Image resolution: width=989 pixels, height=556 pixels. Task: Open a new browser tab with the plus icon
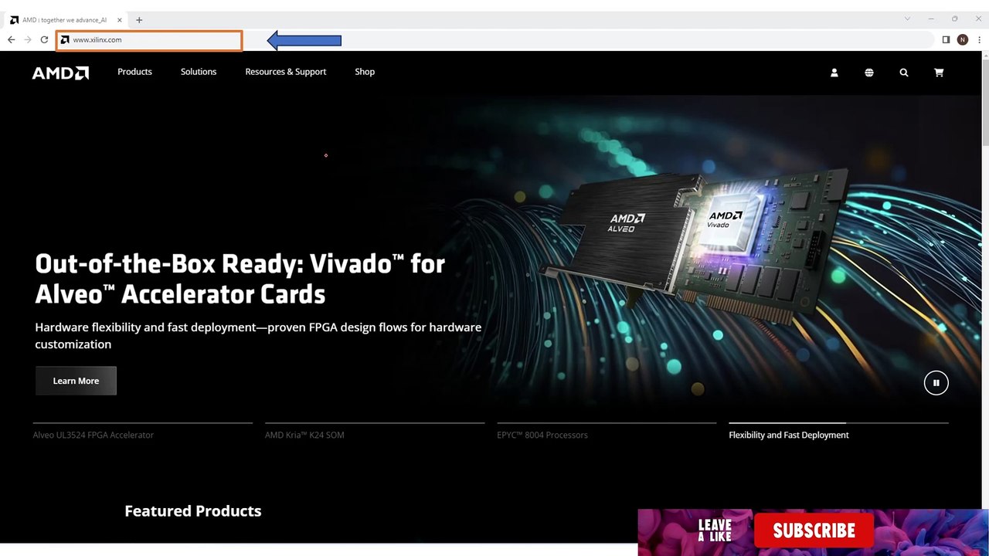(139, 20)
